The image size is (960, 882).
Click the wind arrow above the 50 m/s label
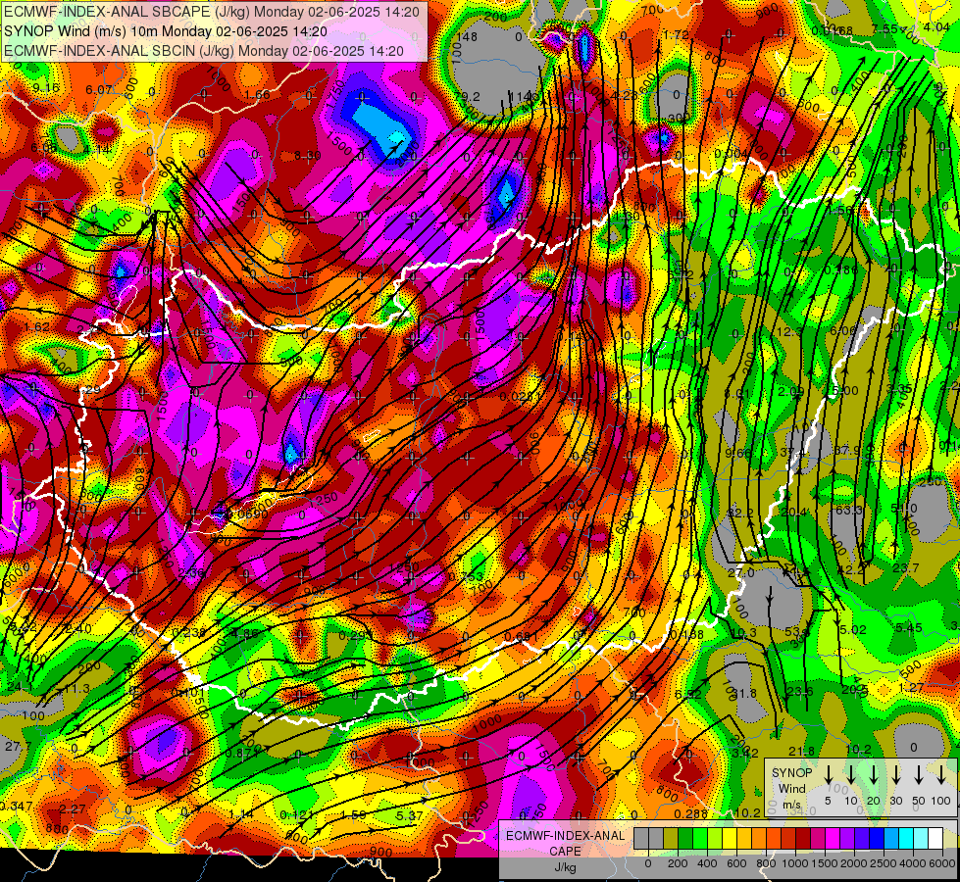coord(919,775)
